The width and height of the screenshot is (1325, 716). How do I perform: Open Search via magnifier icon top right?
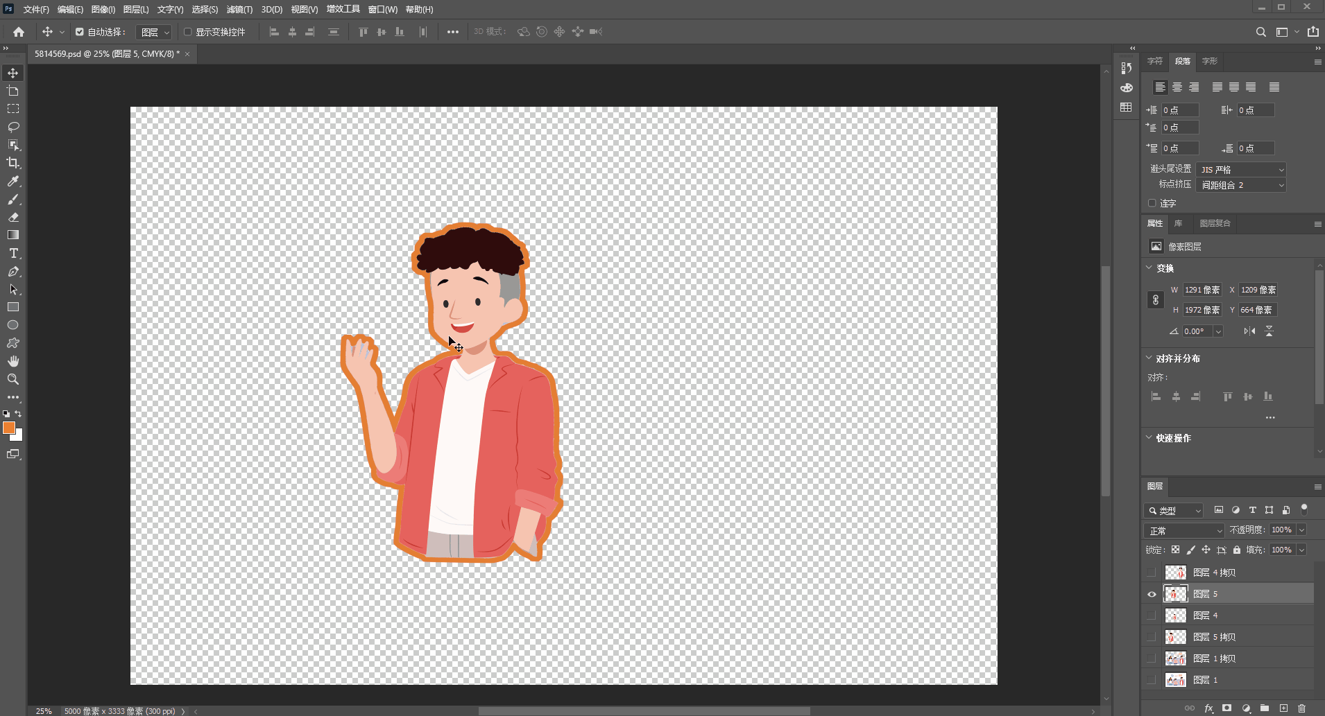coord(1261,32)
